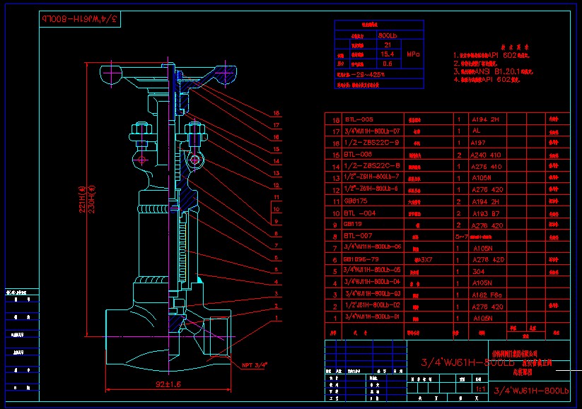Click the 15.4 value in pressure table
This screenshot has height=409, width=582.
tap(388, 54)
